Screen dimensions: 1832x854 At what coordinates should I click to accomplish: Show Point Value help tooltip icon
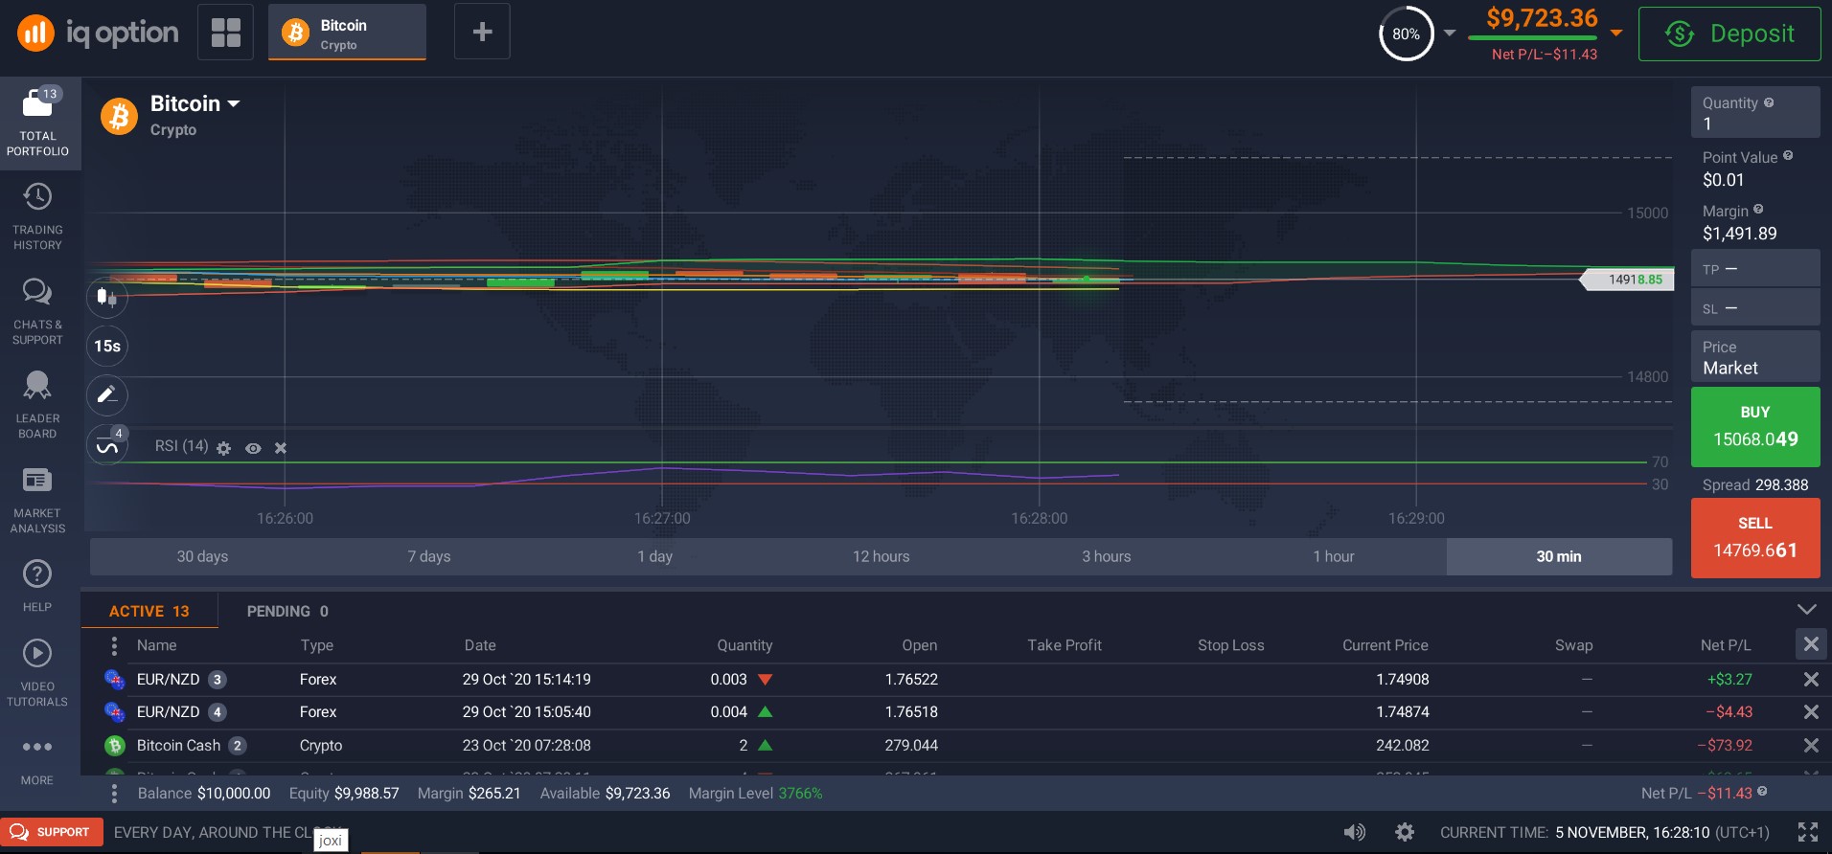(1788, 156)
